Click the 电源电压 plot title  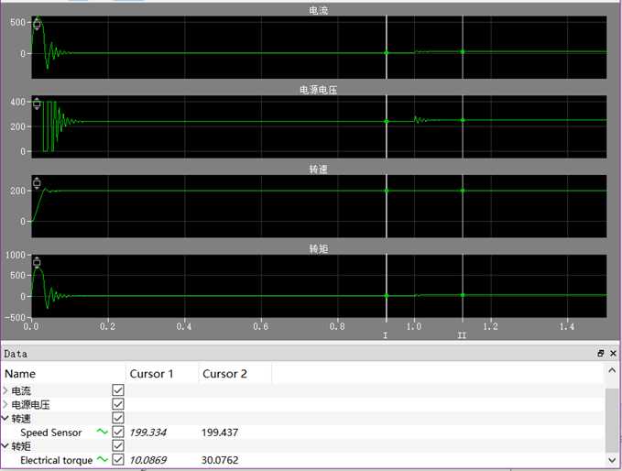(x=318, y=90)
